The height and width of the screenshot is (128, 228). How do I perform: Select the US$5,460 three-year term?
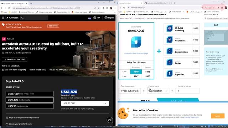[x=30, y=94]
